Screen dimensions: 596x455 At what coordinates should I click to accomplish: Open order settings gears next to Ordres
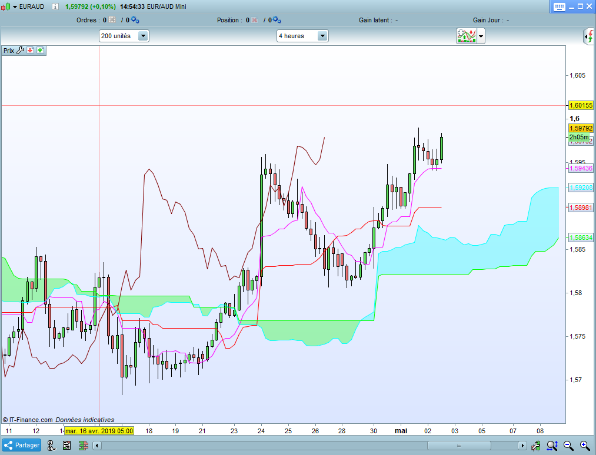point(135,20)
